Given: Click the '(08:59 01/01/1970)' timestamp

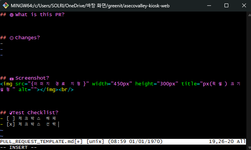Looking at the screenshot, I should coord(135,142).
